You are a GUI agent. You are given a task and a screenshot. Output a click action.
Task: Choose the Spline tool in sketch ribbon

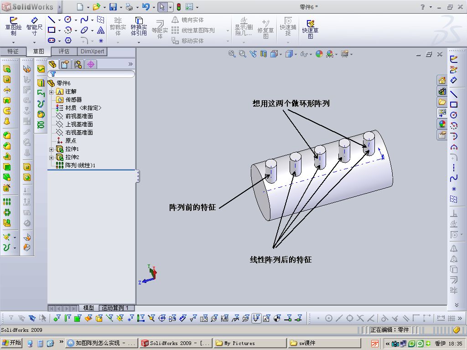pyautogui.click(x=84, y=20)
